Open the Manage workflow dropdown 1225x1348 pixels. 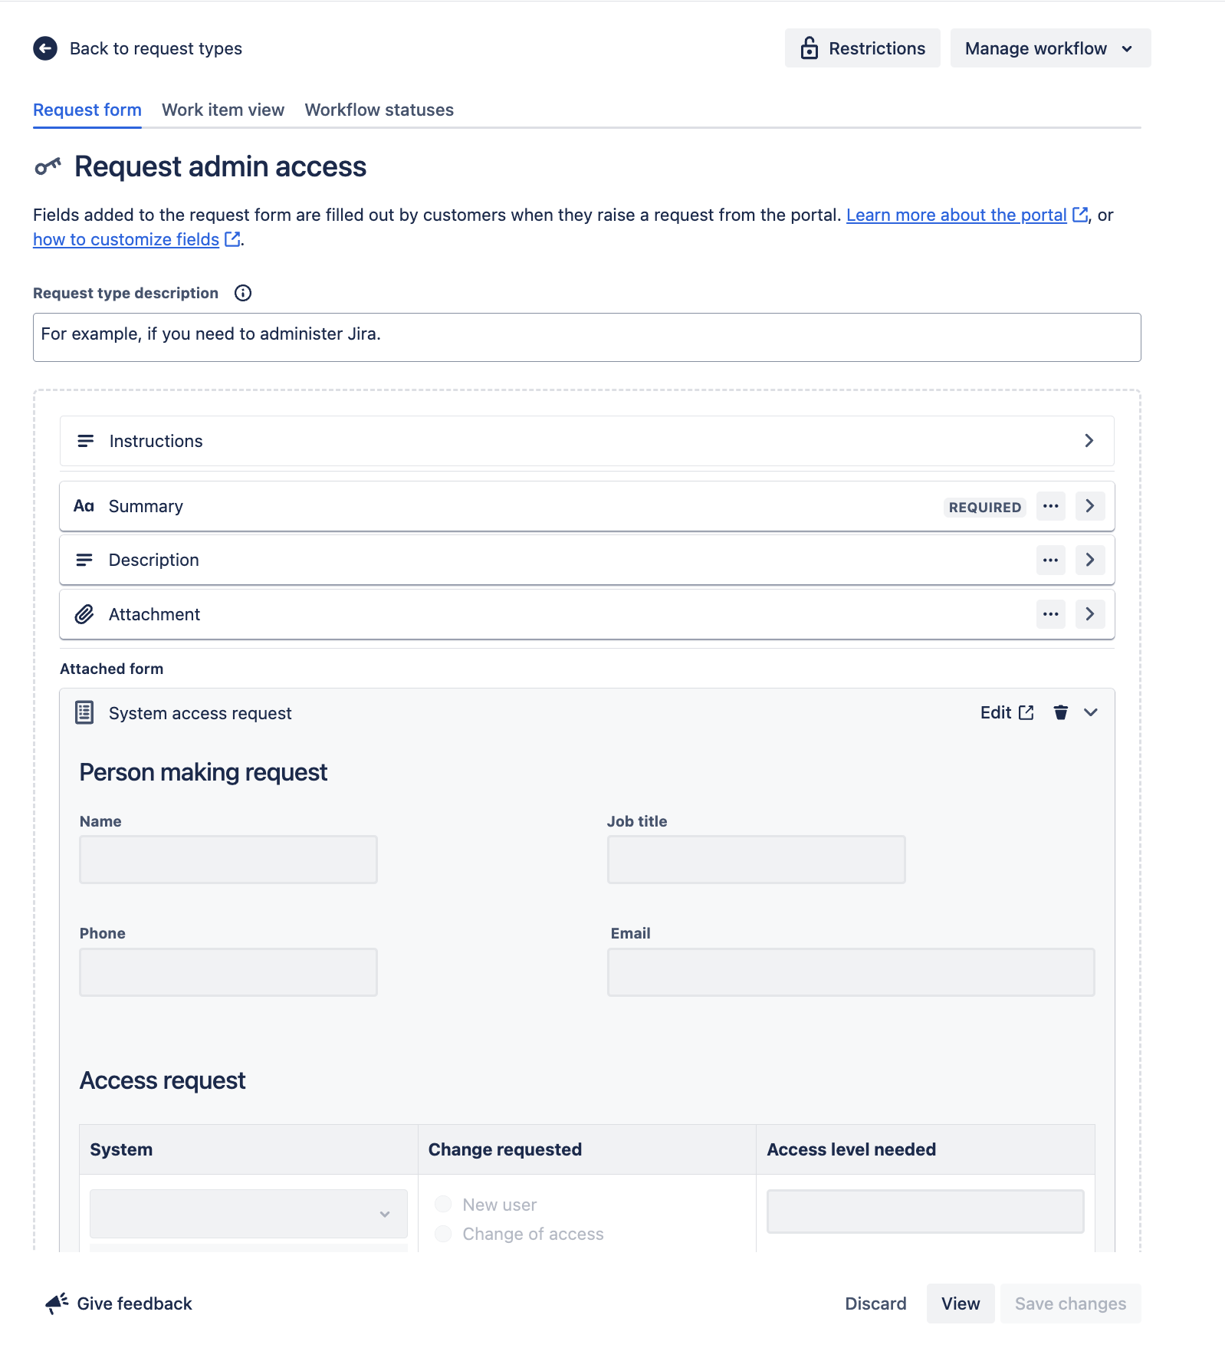tap(1049, 48)
